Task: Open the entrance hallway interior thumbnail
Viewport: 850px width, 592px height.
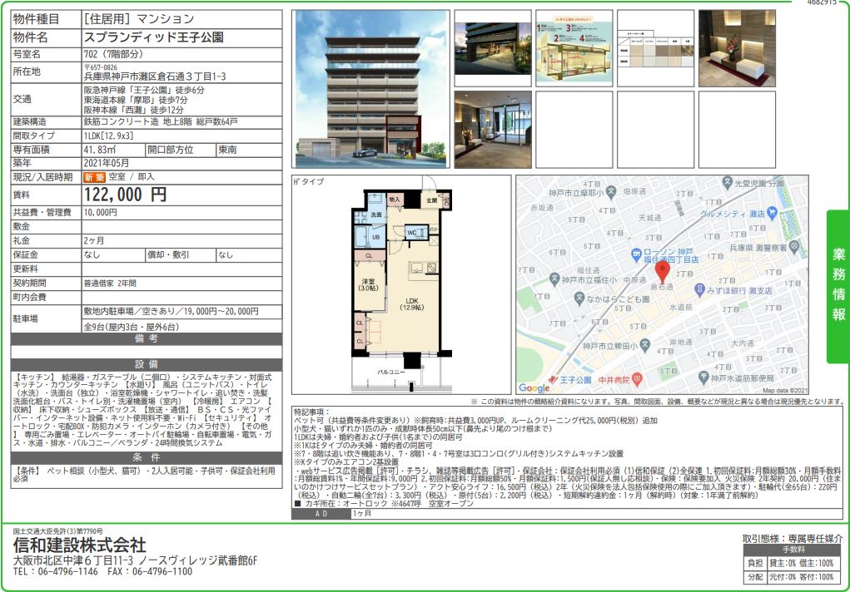Action: (493, 130)
